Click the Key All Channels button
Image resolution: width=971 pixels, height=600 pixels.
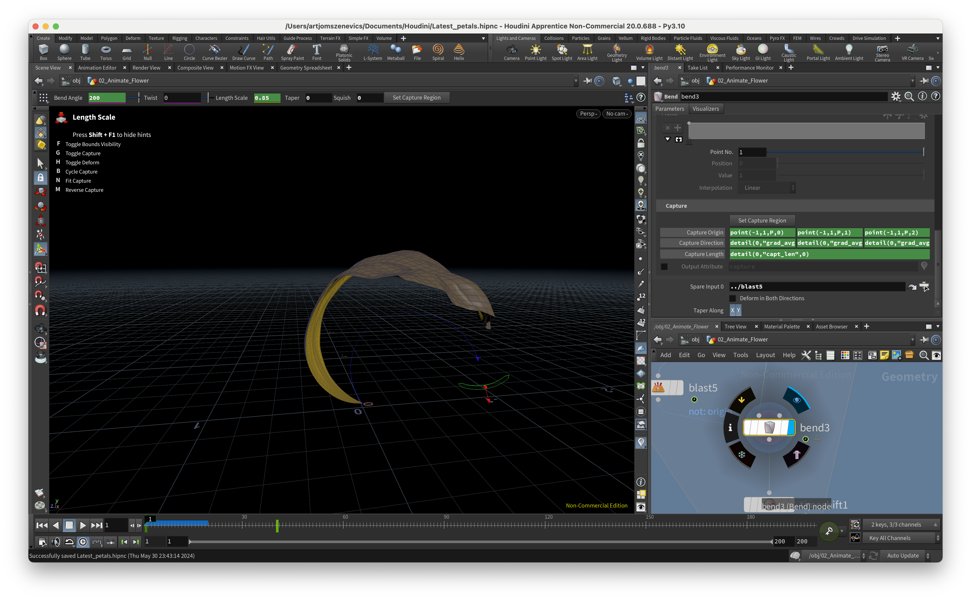890,538
